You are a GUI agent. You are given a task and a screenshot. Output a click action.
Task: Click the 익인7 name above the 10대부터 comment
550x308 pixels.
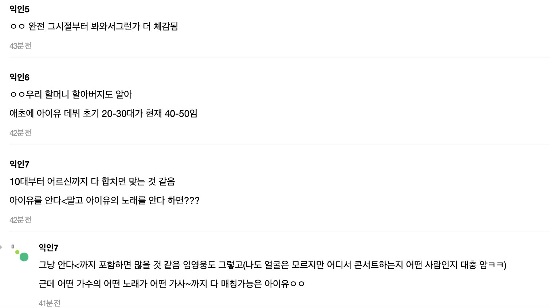pyautogui.click(x=19, y=164)
